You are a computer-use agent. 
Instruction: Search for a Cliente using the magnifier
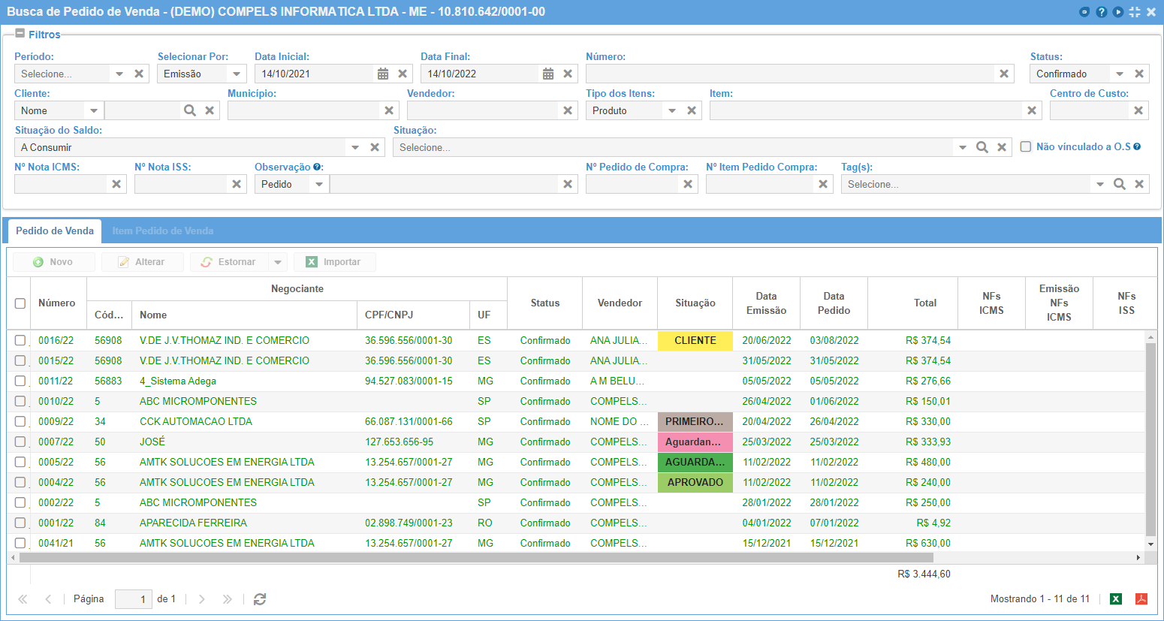pos(190,110)
